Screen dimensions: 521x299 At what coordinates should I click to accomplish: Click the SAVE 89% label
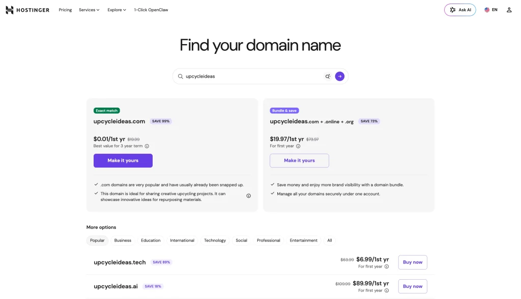pyautogui.click(x=161, y=262)
